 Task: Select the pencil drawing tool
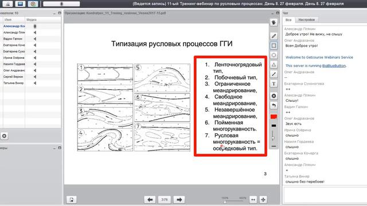274,35
